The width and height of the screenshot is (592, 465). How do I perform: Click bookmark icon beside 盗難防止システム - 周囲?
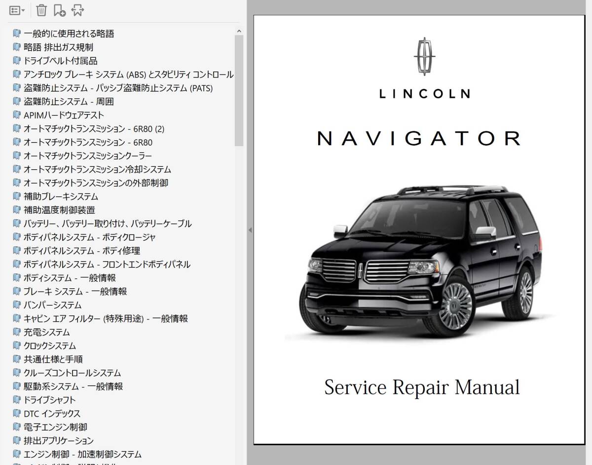coord(17,102)
